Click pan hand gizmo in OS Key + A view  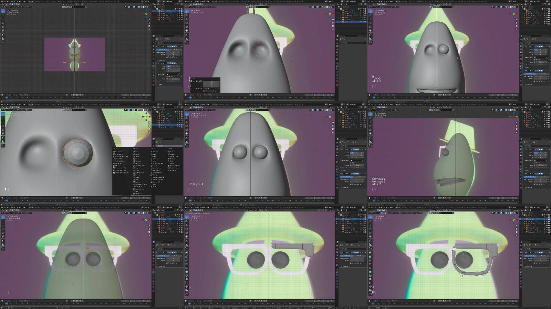click(333, 126)
